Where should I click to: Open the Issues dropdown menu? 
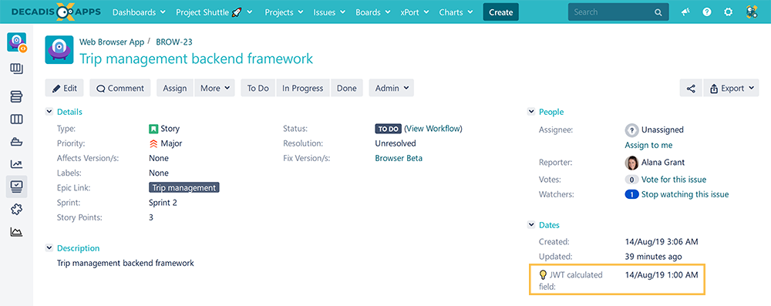329,12
